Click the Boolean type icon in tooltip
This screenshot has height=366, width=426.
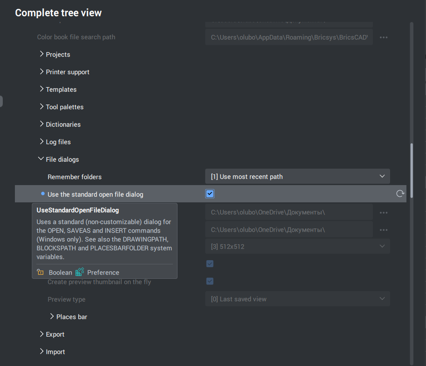tap(41, 272)
